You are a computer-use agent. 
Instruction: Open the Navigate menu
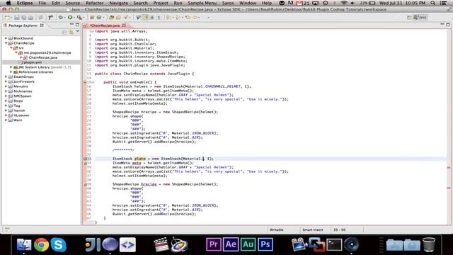tap(118, 3)
